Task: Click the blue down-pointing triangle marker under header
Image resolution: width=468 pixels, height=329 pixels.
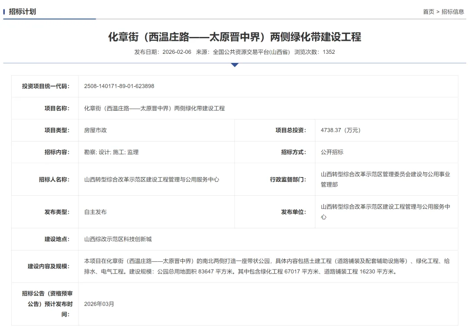Action: (x=234, y=65)
